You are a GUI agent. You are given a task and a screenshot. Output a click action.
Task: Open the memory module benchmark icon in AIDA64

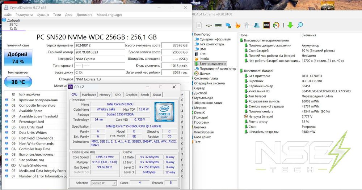point(218,25)
